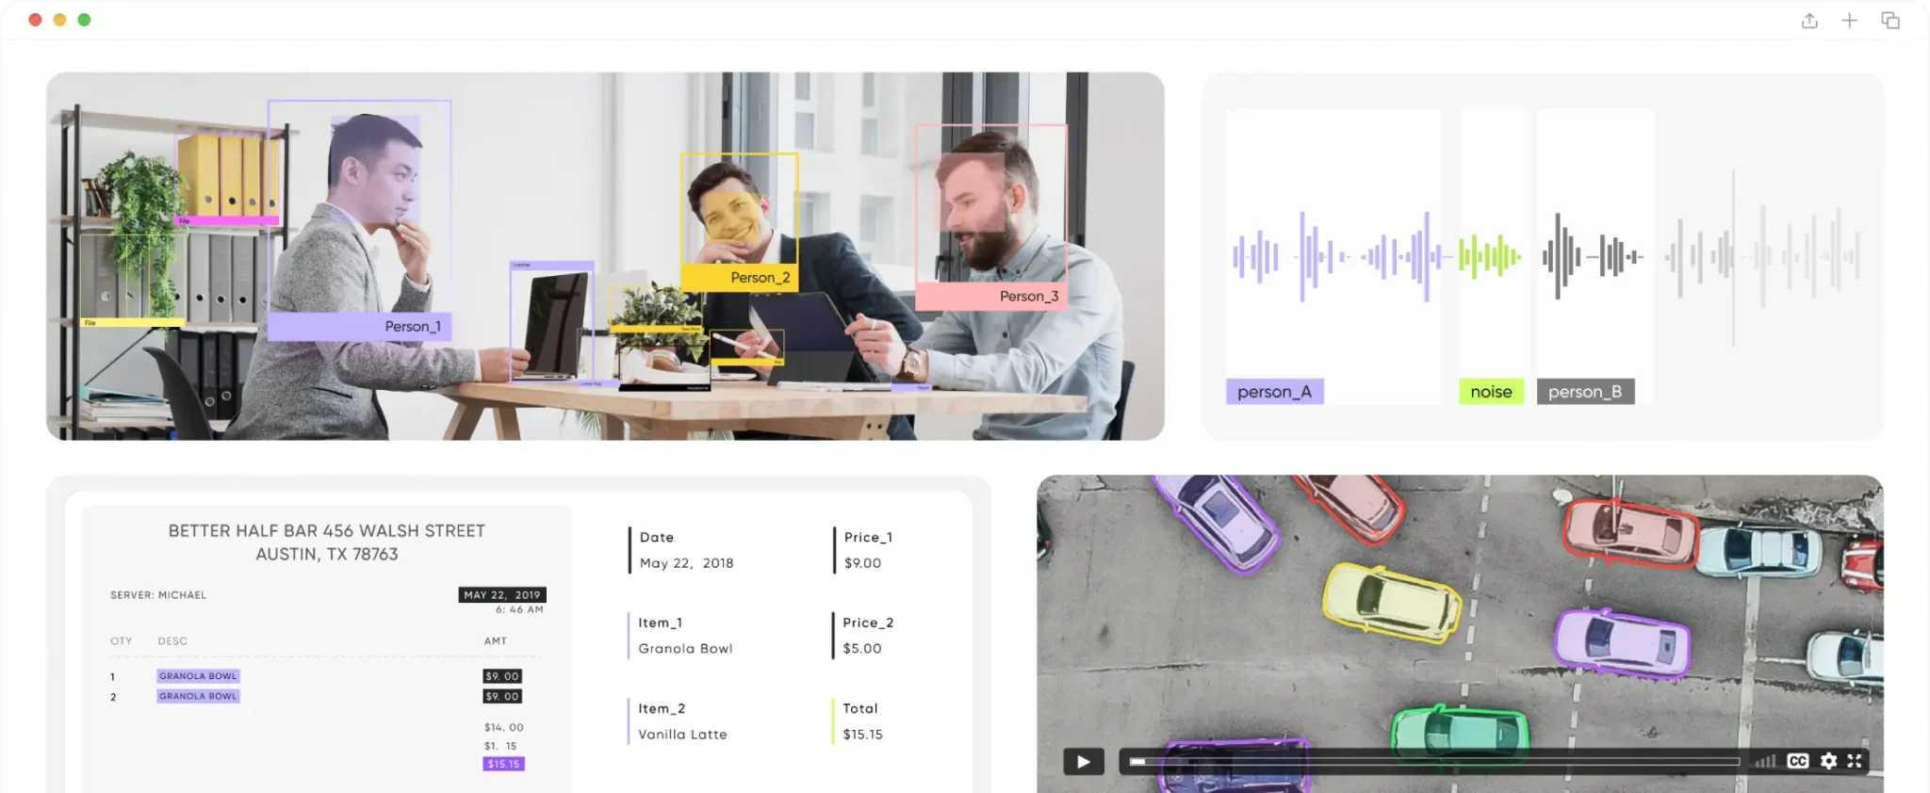Click the person_B audio segment label

coord(1585,392)
